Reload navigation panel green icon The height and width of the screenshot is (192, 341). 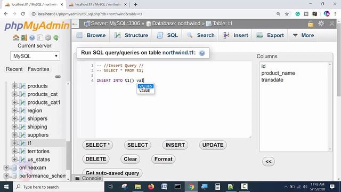click(56, 38)
